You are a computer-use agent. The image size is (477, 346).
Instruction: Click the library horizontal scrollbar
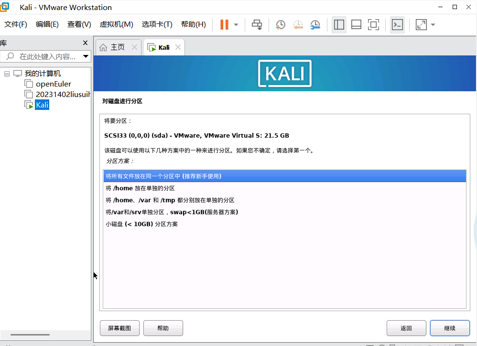[30, 335]
